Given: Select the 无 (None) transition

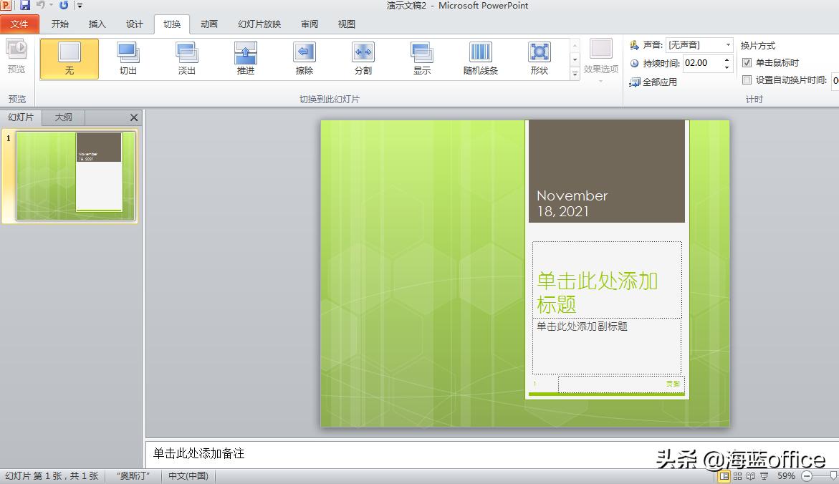Looking at the screenshot, I should pyautogui.click(x=69, y=57).
